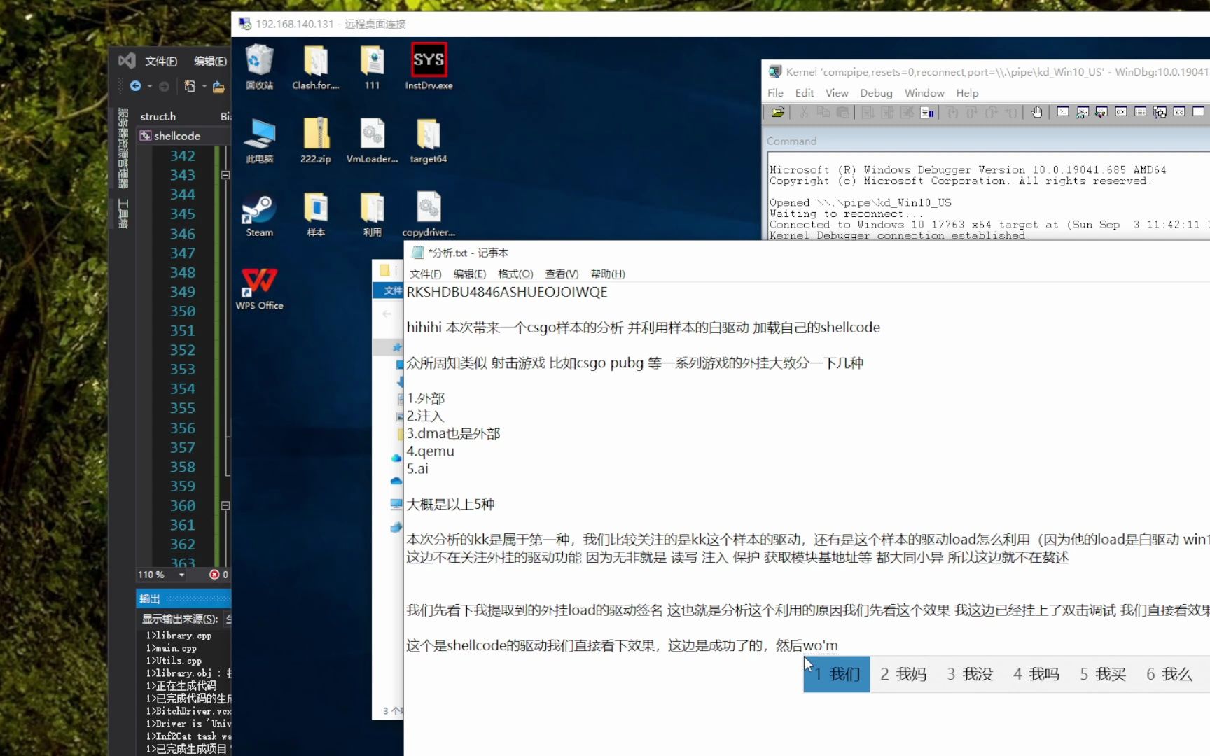This screenshot has height=756, width=1210.
Task: Collapse the code fold at line 343
Action: [x=225, y=175]
